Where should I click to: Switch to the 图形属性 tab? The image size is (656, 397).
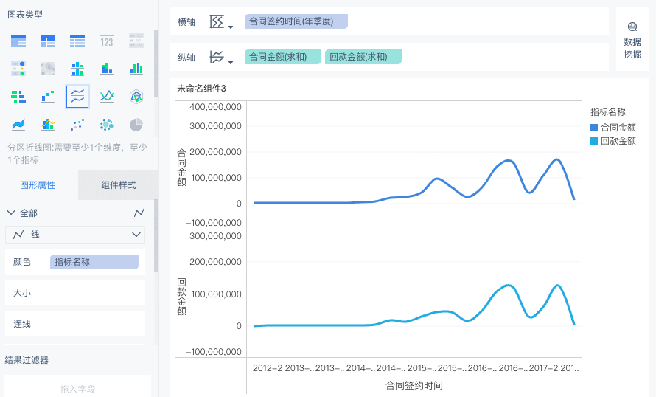coord(38,184)
